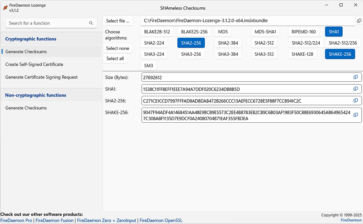Open FireDaemon Zero + ZeroInput link

pyautogui.click(x=107, y=220)
